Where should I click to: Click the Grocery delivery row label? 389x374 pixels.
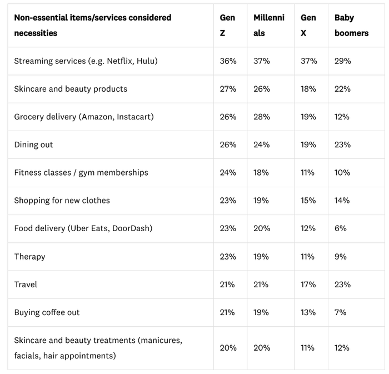tap(84, 117)
